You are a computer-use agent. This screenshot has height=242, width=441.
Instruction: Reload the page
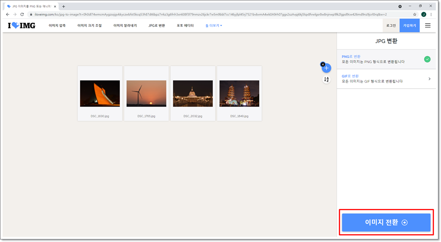coord(22,14)
